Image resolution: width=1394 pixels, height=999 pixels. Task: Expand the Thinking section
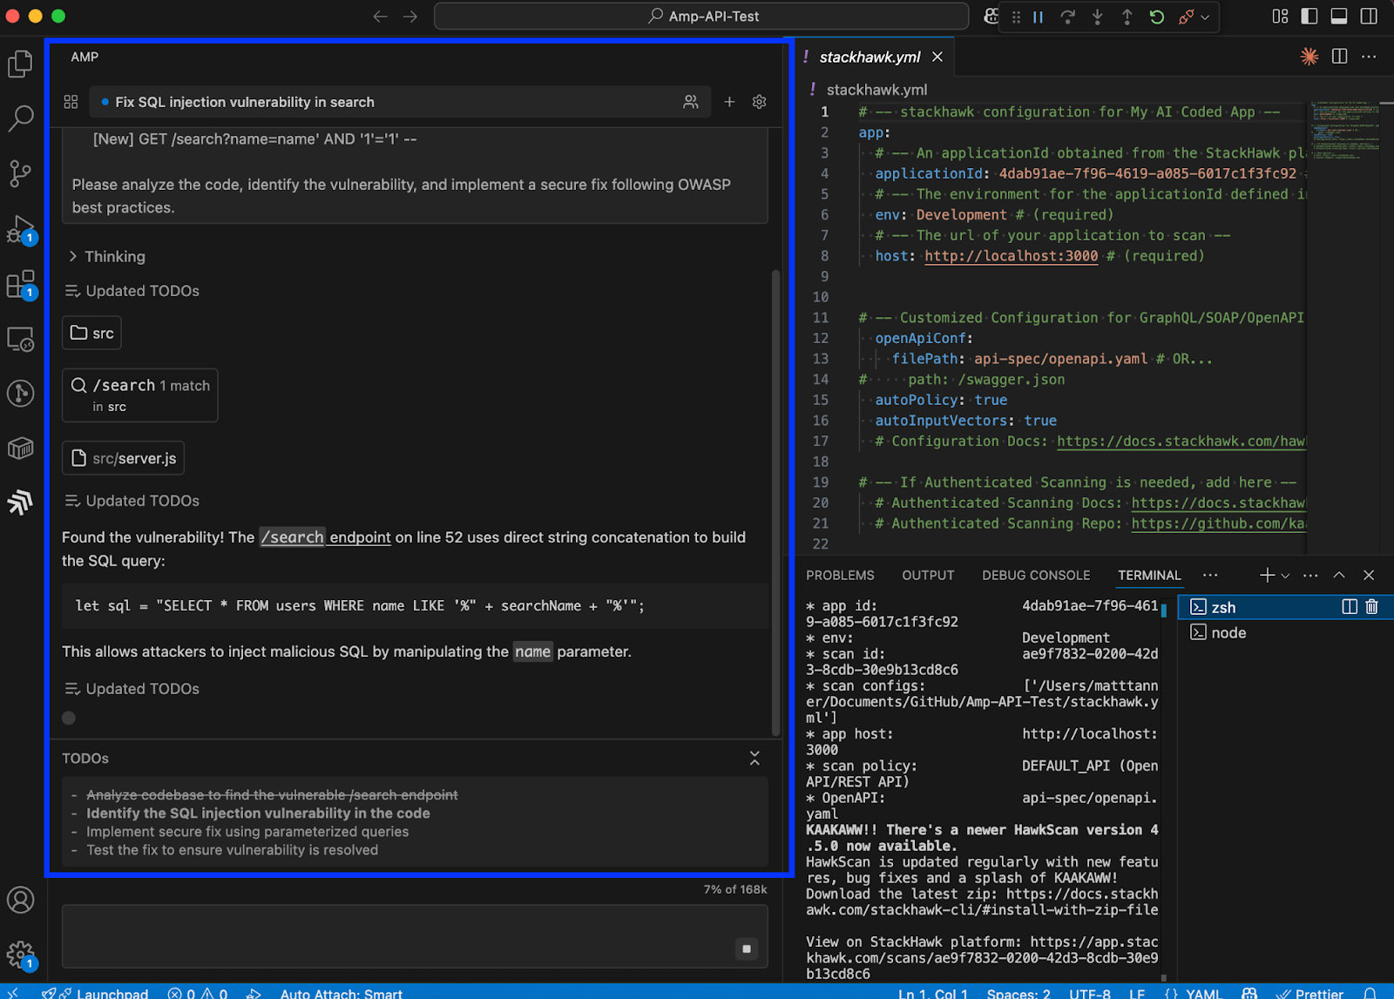106,256
